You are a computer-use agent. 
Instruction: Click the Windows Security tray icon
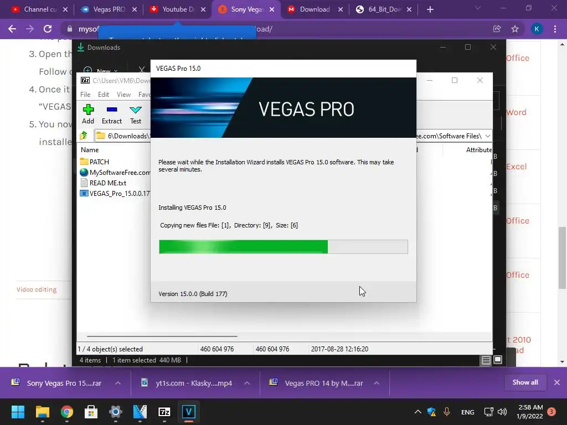tap(432, 412)
